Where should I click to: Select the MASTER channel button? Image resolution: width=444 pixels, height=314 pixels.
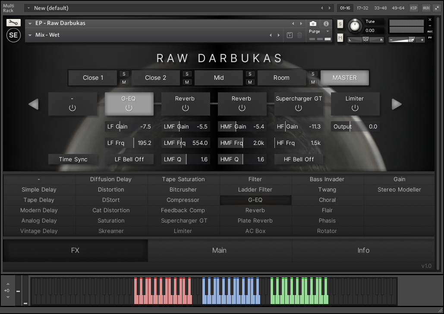[344, 78]
